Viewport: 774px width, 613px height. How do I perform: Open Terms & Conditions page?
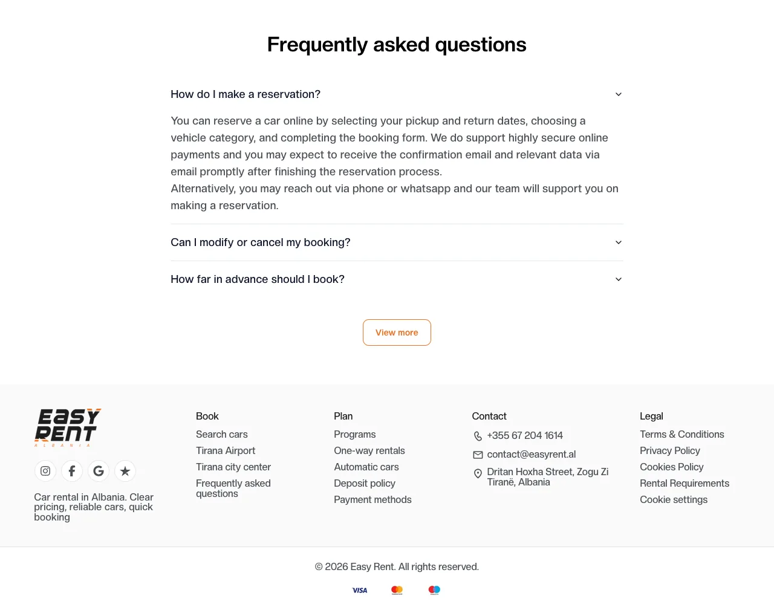682,434
